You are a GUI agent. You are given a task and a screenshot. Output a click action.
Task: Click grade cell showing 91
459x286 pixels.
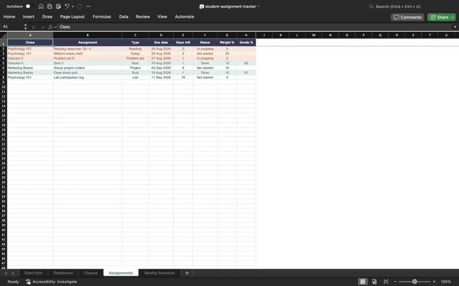pos(246,73)
